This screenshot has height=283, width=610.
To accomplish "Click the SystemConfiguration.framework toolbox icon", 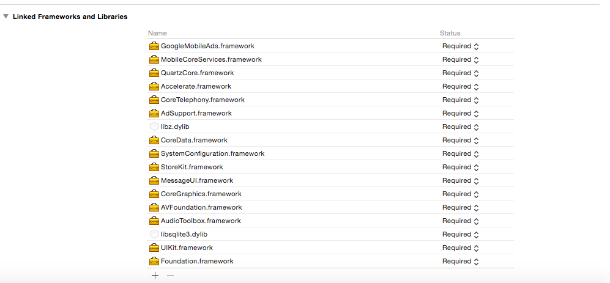I will coord(154,153).
